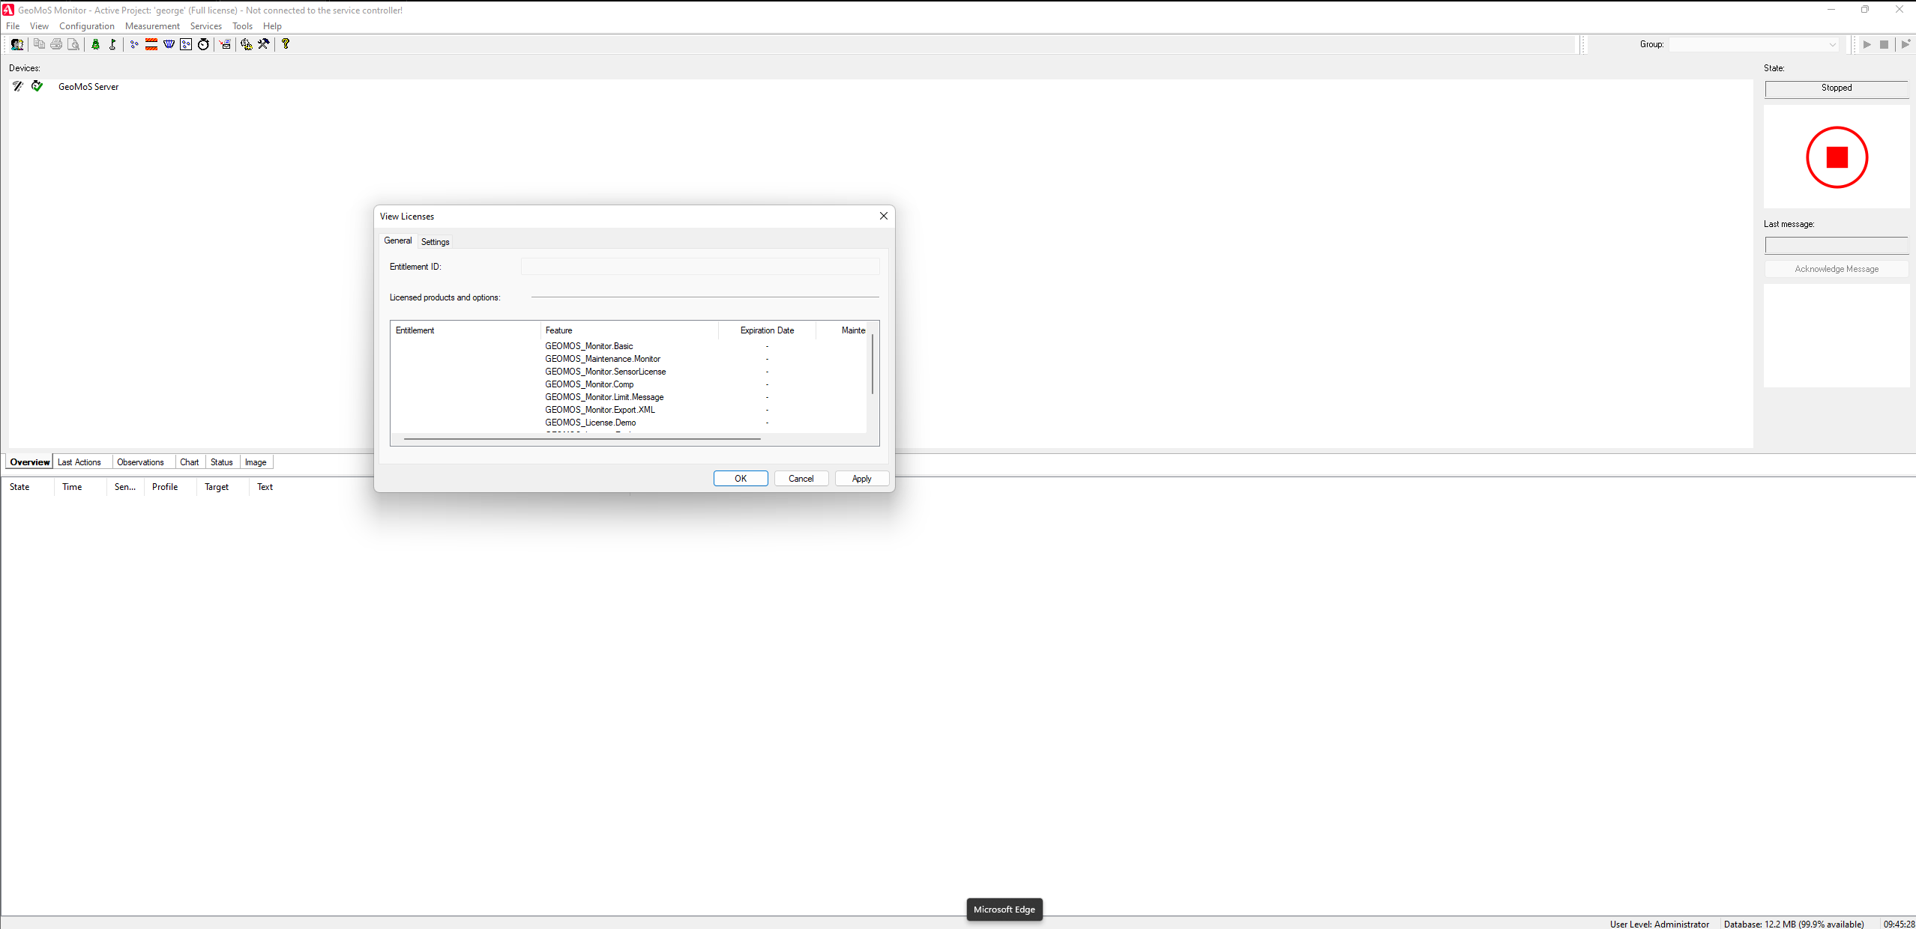Click the blue profiles funnel icon

click(x=169, y=44)
